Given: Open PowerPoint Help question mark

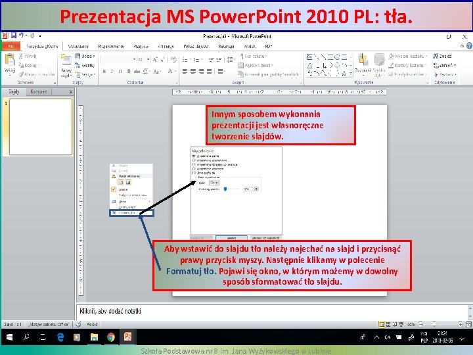Looking at the screenshot, I should point(469,45).
